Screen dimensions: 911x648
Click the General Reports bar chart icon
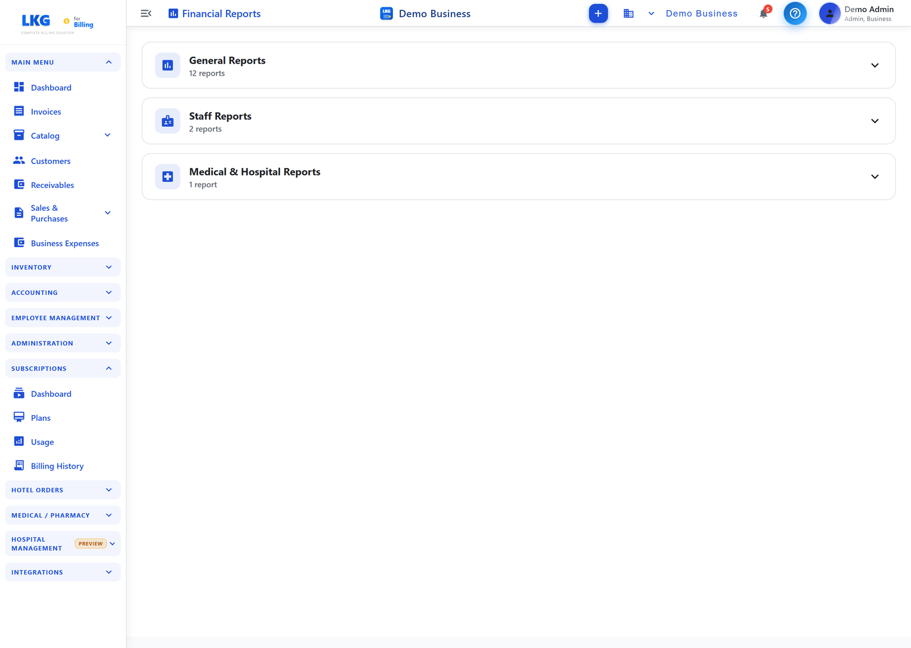click(x=167, y=65)
